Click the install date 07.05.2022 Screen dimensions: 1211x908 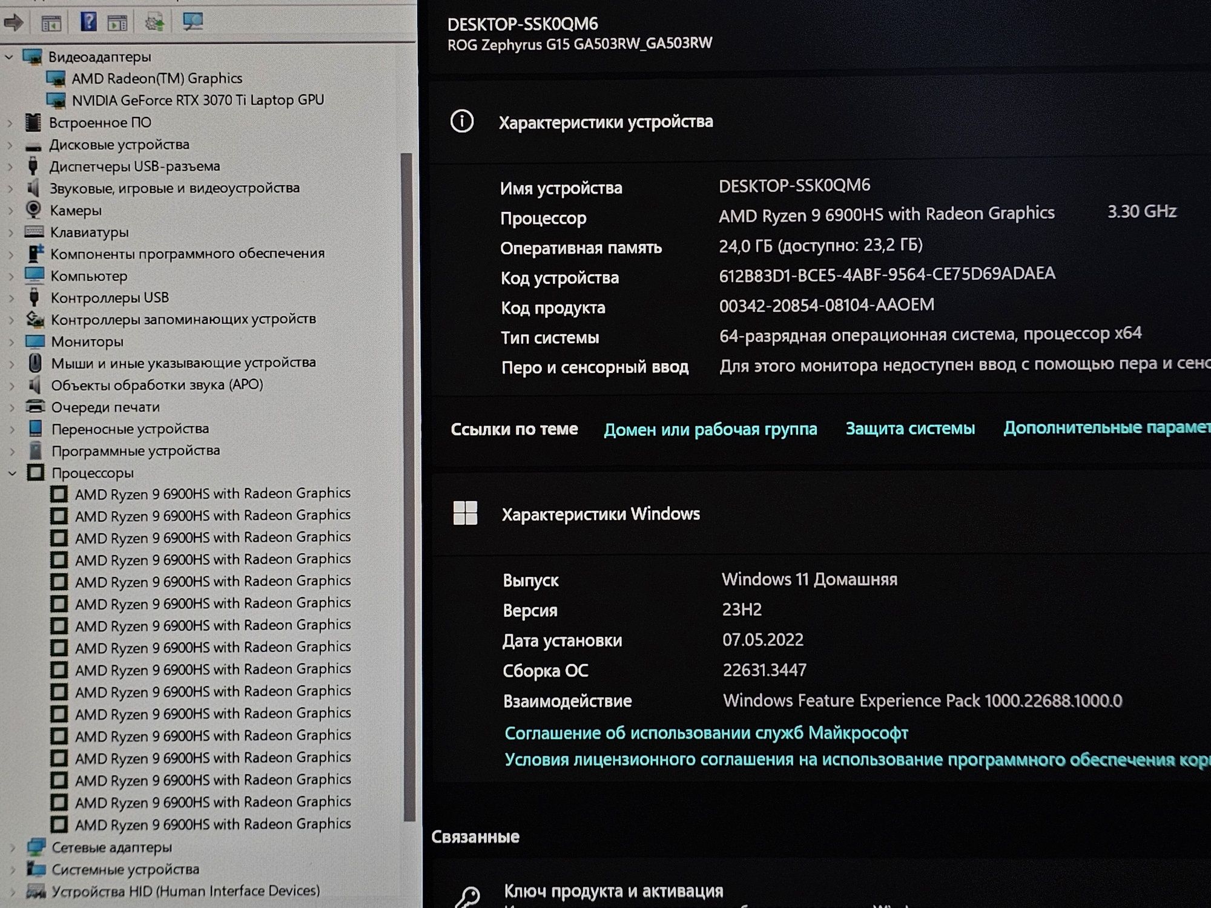pos(763,640)
